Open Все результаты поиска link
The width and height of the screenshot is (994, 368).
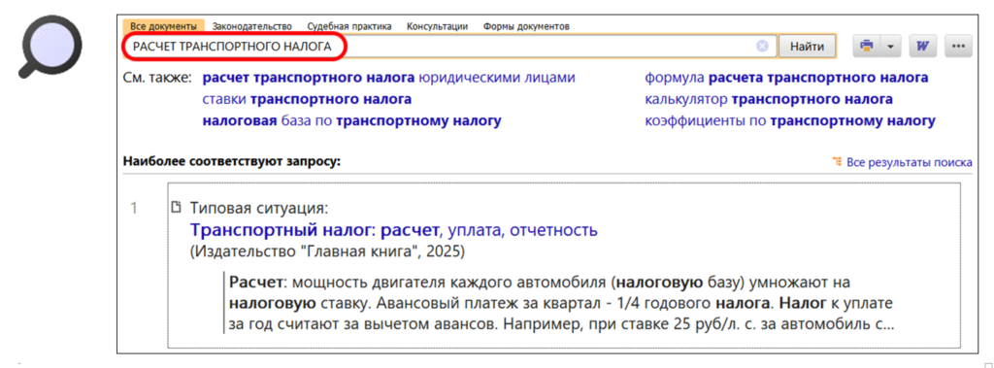coord(909,162)
